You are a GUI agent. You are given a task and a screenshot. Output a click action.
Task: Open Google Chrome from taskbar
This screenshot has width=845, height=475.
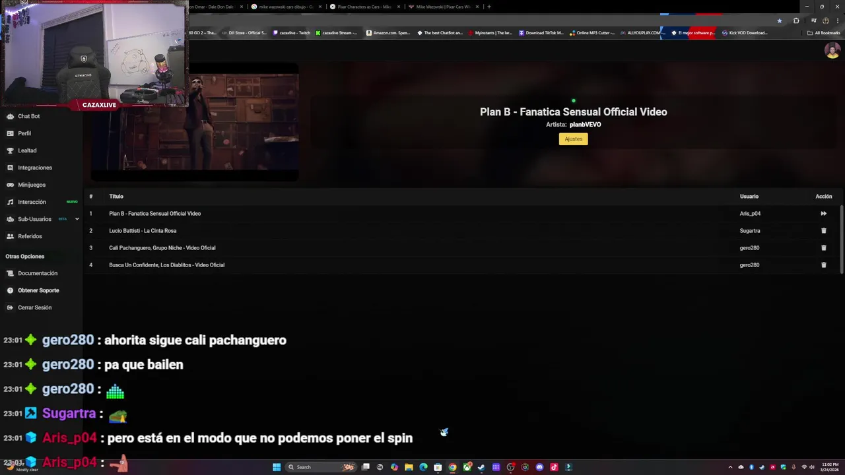point(452,467)
